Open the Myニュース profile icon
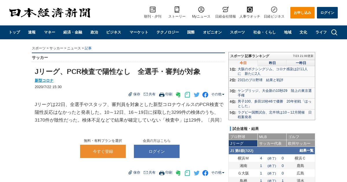 [201, 10]
